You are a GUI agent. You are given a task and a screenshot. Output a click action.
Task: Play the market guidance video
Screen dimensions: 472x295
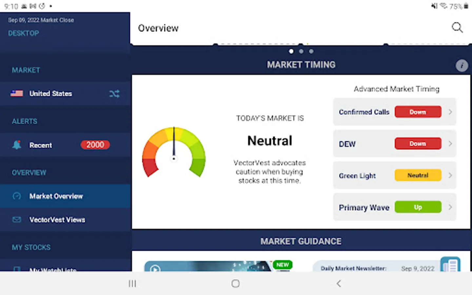tap(155, 269)
